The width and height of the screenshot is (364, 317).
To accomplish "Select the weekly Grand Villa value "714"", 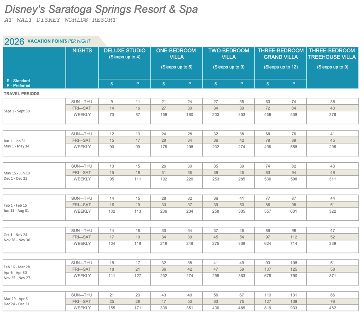I will tap(294, 244).
